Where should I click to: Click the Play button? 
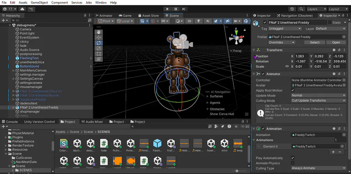click(167, 9)
